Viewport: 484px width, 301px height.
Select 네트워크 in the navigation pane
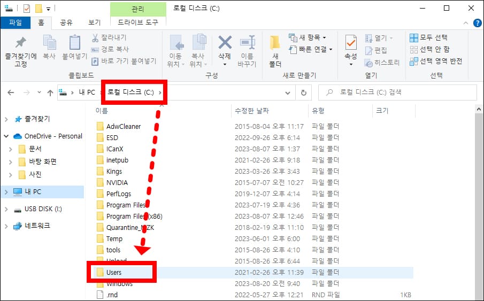click(x=37, y=226)
